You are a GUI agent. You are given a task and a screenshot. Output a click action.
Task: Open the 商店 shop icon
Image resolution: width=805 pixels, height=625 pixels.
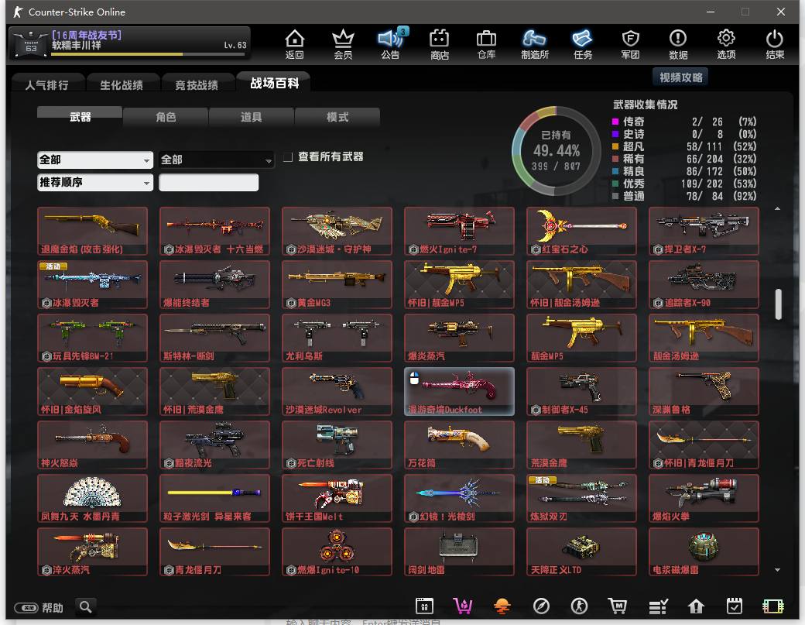point(440,44)
